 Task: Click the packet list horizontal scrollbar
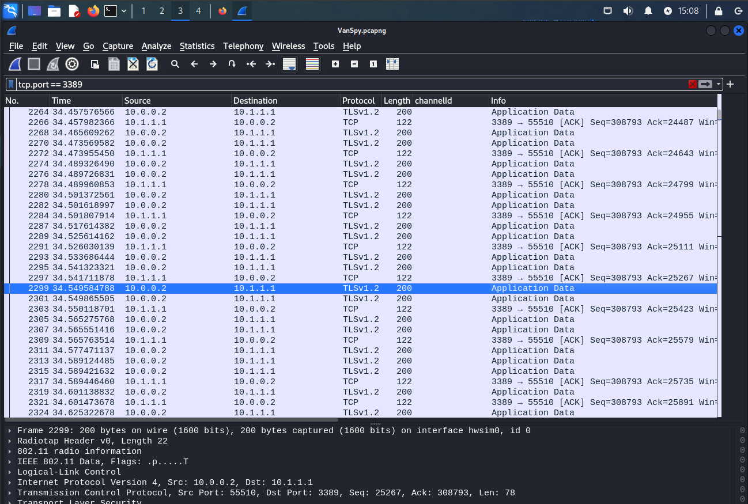tap(171, 420)
